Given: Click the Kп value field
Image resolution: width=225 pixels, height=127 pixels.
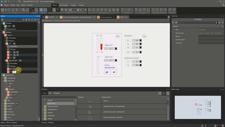Looking at the screenshot, I should click(x=137, y=40).
